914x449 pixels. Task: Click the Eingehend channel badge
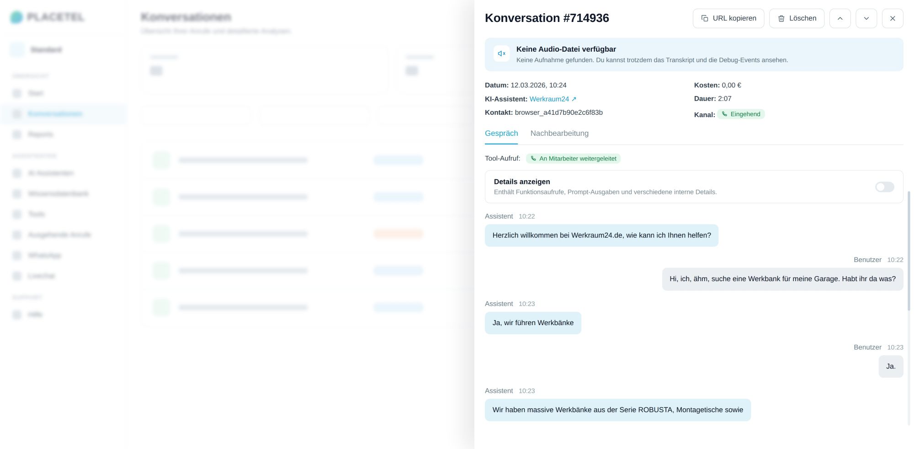coord(741,114)
